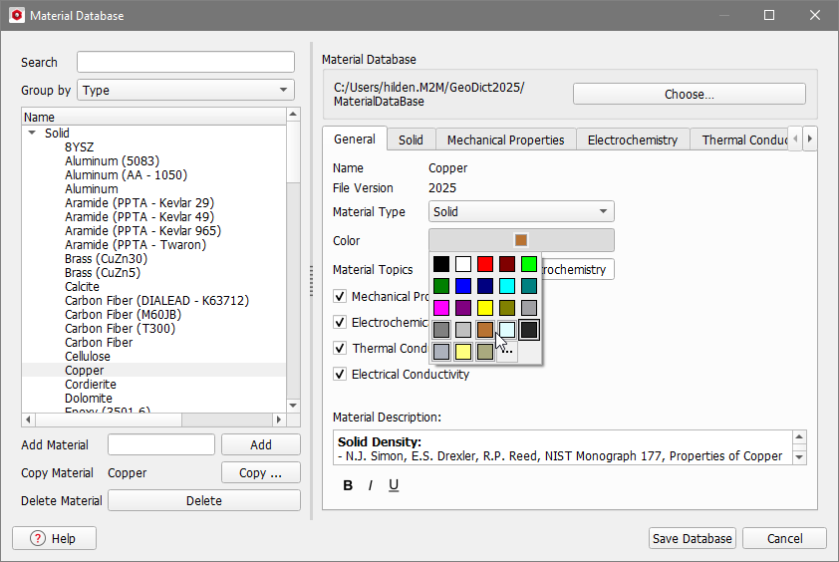Click Save Database
839x562 pixels.
pyautogui.click(x=693, y=538)
